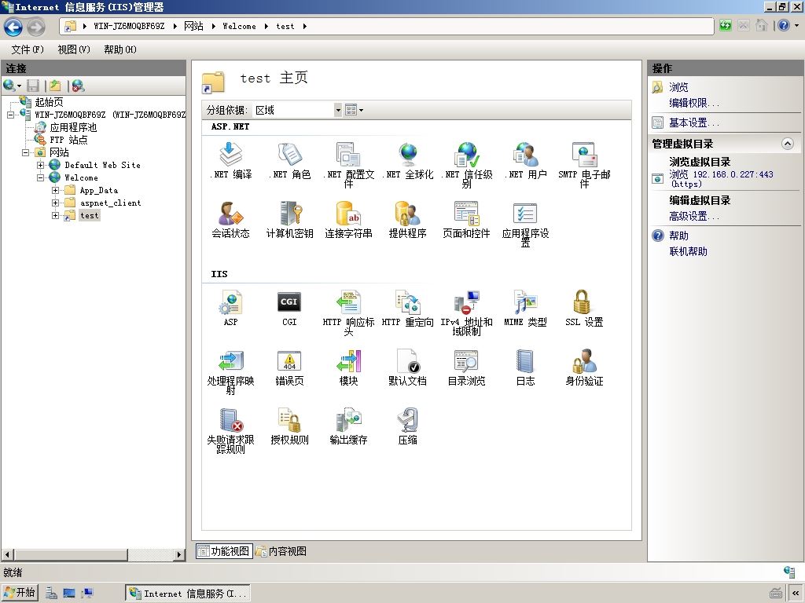805x603 pixels.
Task: Open the .NET 编译 feature
Action: click(x=230, y=160)
